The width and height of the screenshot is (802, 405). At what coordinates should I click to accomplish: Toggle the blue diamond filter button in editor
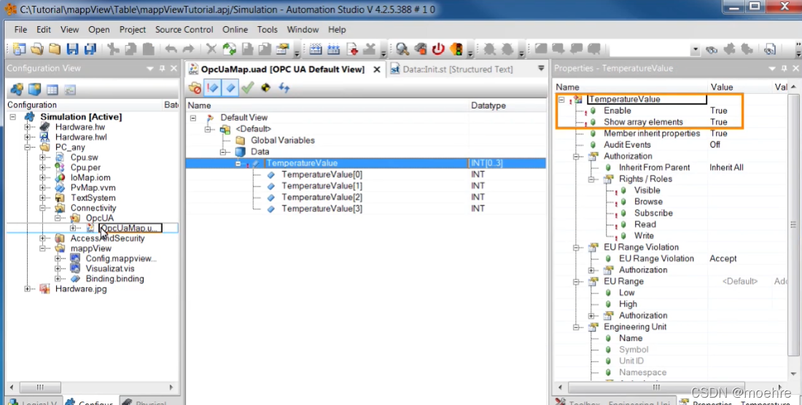click(230, 88)
